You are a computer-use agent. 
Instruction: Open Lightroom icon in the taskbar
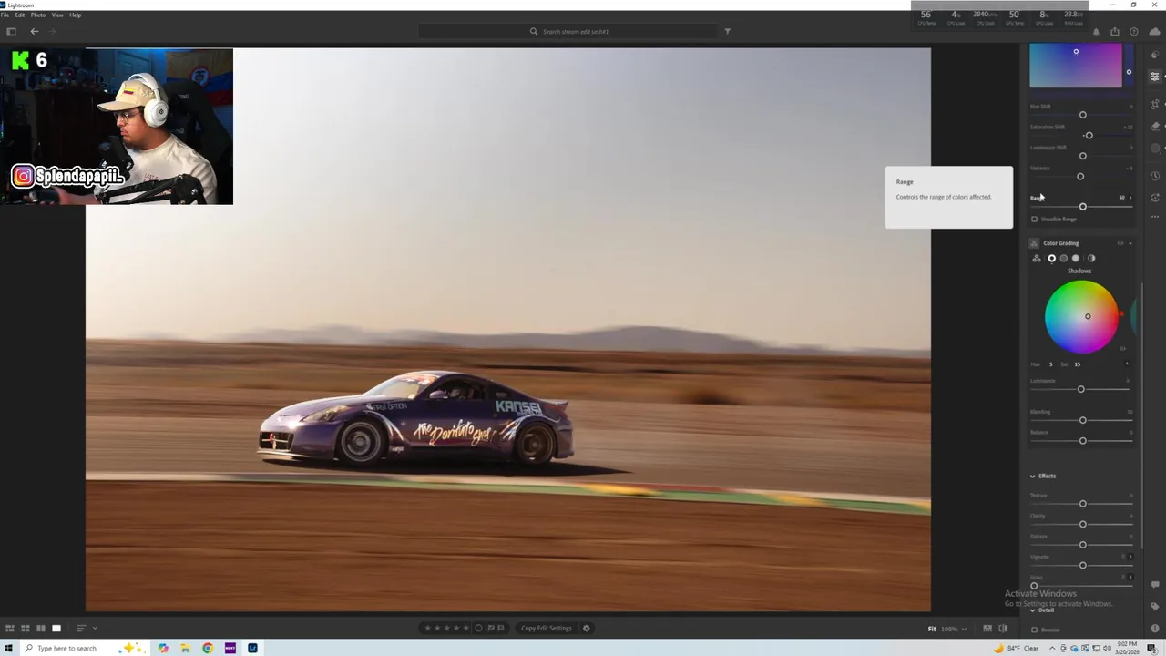pyautogui.click(x=252, y=648)
